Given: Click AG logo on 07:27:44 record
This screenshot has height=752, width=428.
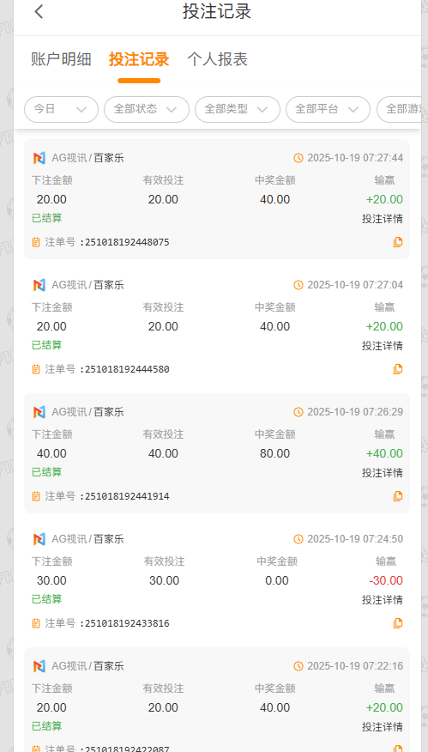Looking at the screenshot, I should click(39, 158).
